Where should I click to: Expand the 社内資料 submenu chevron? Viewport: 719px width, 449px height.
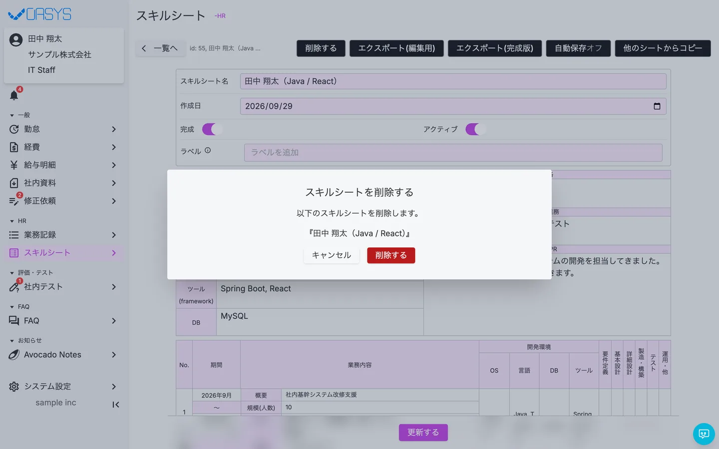coord(114,183)
